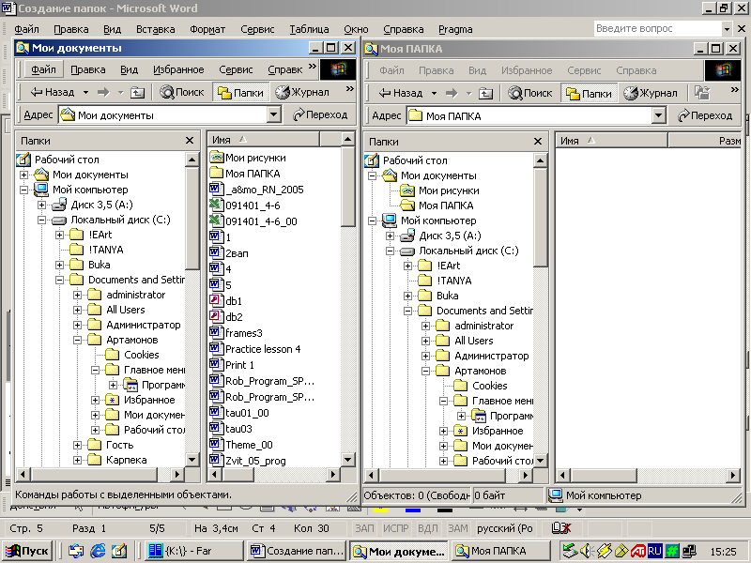The width and height of the screenshot is (751, 563).
Task: Select the 2вап Word document
Action: [229, 253]
